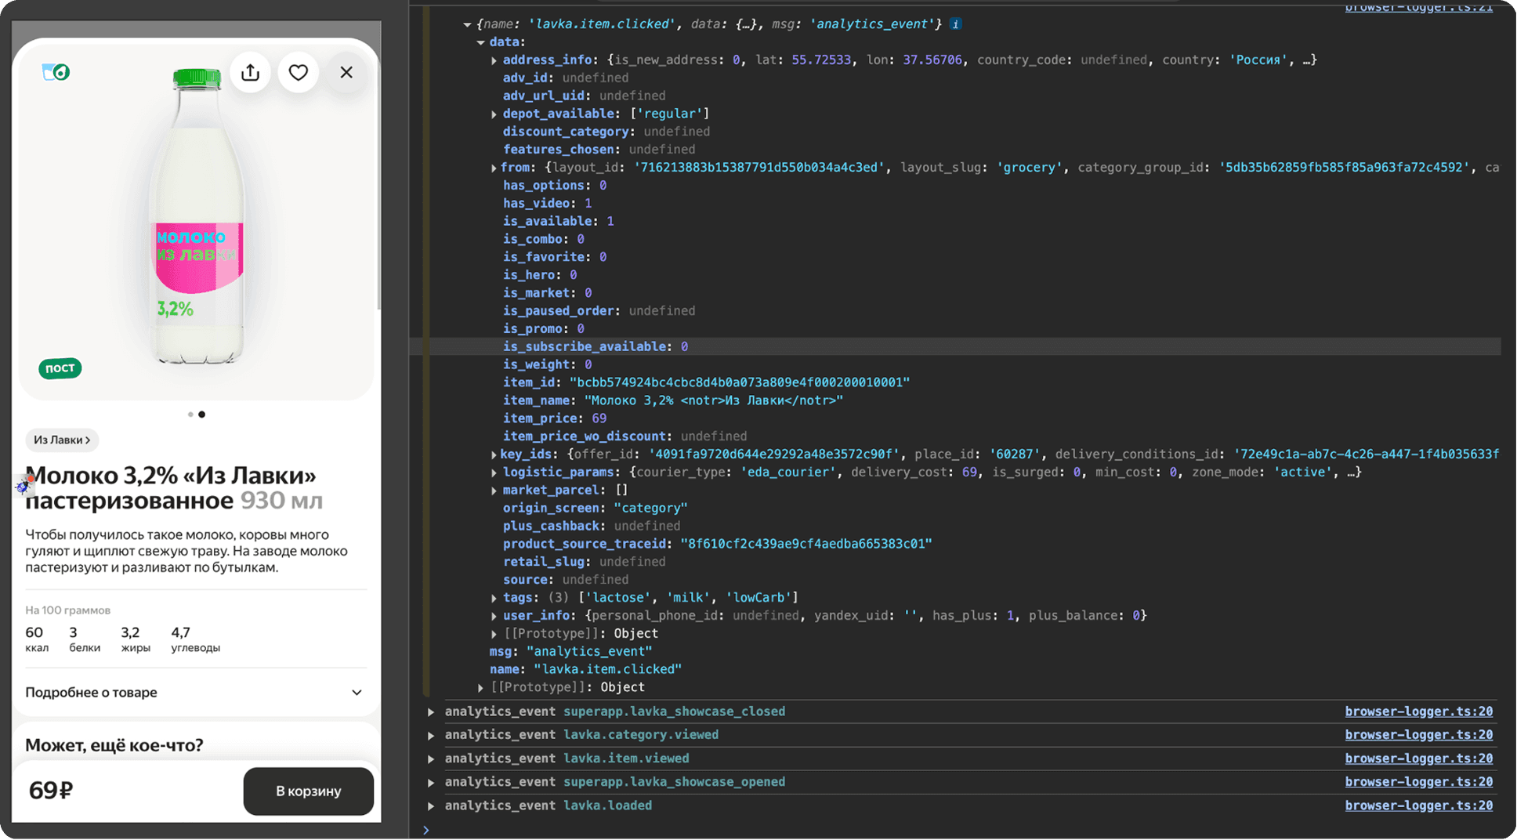This screenshot has width=1517, height=840.
Task: Click the milk bottle product image
Action: point(197,218)
